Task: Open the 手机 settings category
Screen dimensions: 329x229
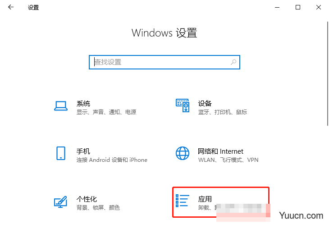Action: tap(83, 151)
